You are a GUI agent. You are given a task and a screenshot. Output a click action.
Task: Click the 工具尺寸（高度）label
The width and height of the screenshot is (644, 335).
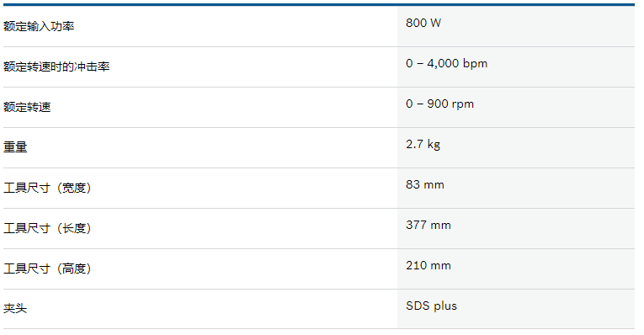click(x=47, y=269)
